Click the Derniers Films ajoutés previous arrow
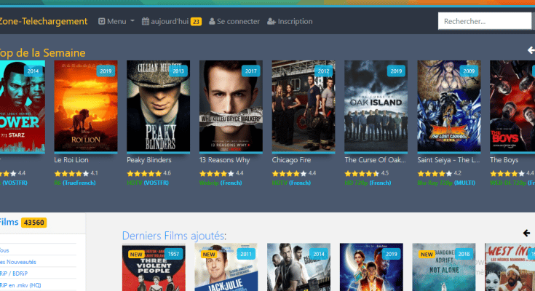The height and width of the screenshot is (291, 535). coord(526,233)
